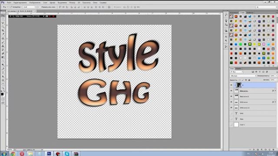
Task: Click the Quick Mask mode icon
Action: tap(3, 99)
